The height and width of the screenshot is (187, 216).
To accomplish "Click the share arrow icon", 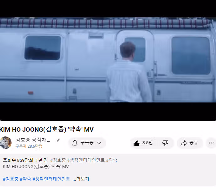I will pyautogui.click(x=184, y=143).
